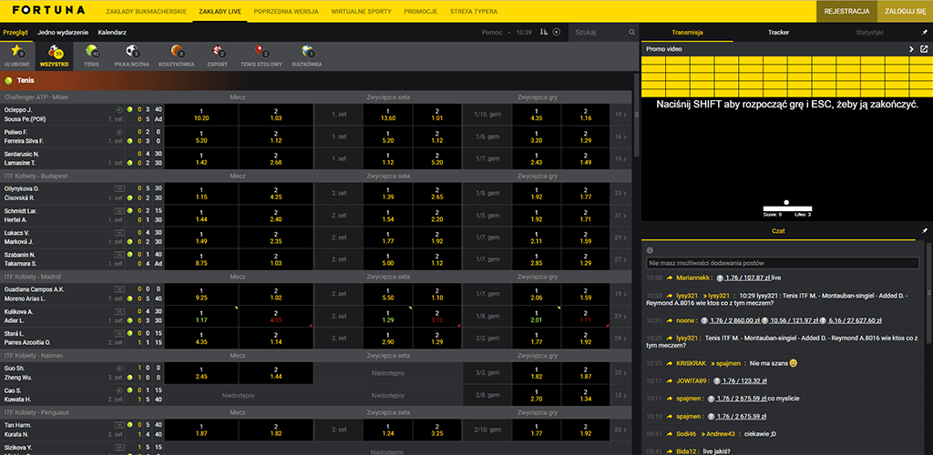Open the Ulubione favorites star filter
Image resolution: width=933 pixels, height=455 pixels.
click(x=17, y=56)
